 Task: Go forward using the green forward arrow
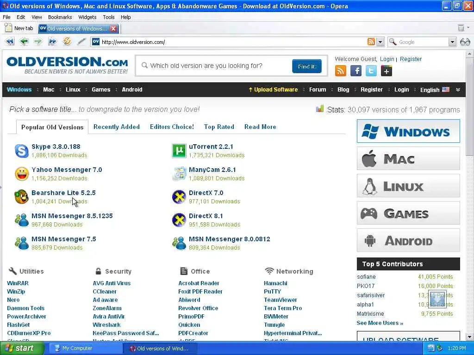pyautogui.click(x=38, y=41)
